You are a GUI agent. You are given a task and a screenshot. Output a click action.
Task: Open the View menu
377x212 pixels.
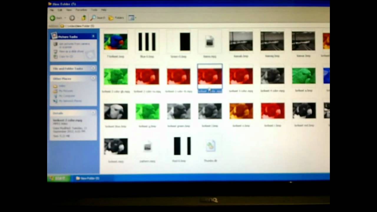click(69, 10)
